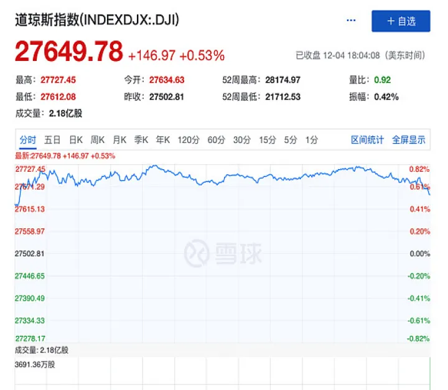This screenshot has height=390, width=448.
Task: Select the 分时 intraday chart tab
Action: tap(27, 140)
